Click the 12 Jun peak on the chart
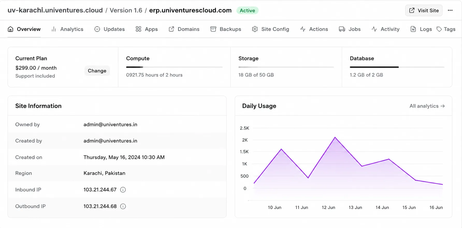462x228 pixels. pyautogui.click(x=335, y=138)
